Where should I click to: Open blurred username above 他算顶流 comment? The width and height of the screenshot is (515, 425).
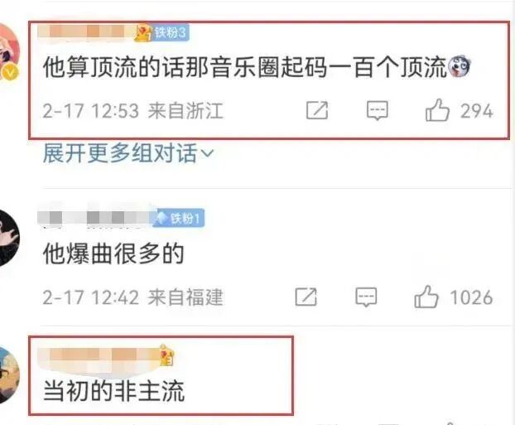click(x=86, y=33)
